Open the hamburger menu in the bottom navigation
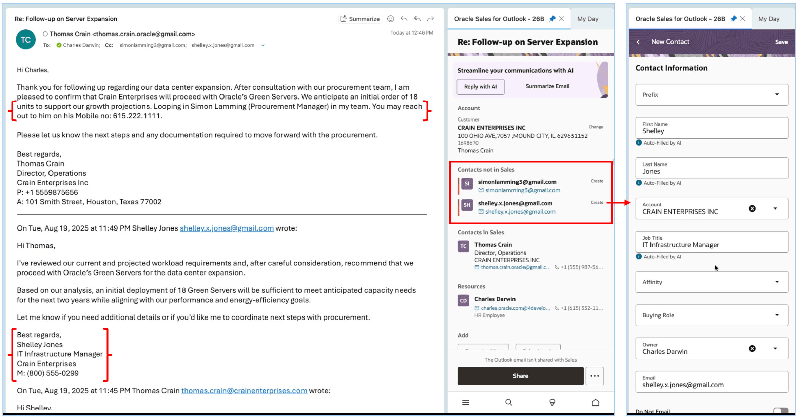 pyautogui.click(x=466, y=402)
